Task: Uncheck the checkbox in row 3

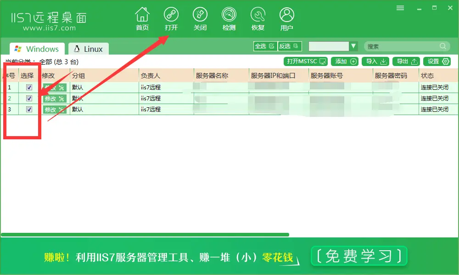Action: [x=29, y=109]
